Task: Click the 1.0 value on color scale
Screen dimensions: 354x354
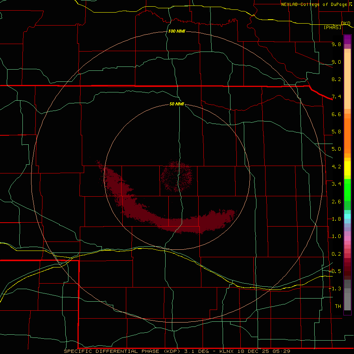Action: tap(336, 236)
